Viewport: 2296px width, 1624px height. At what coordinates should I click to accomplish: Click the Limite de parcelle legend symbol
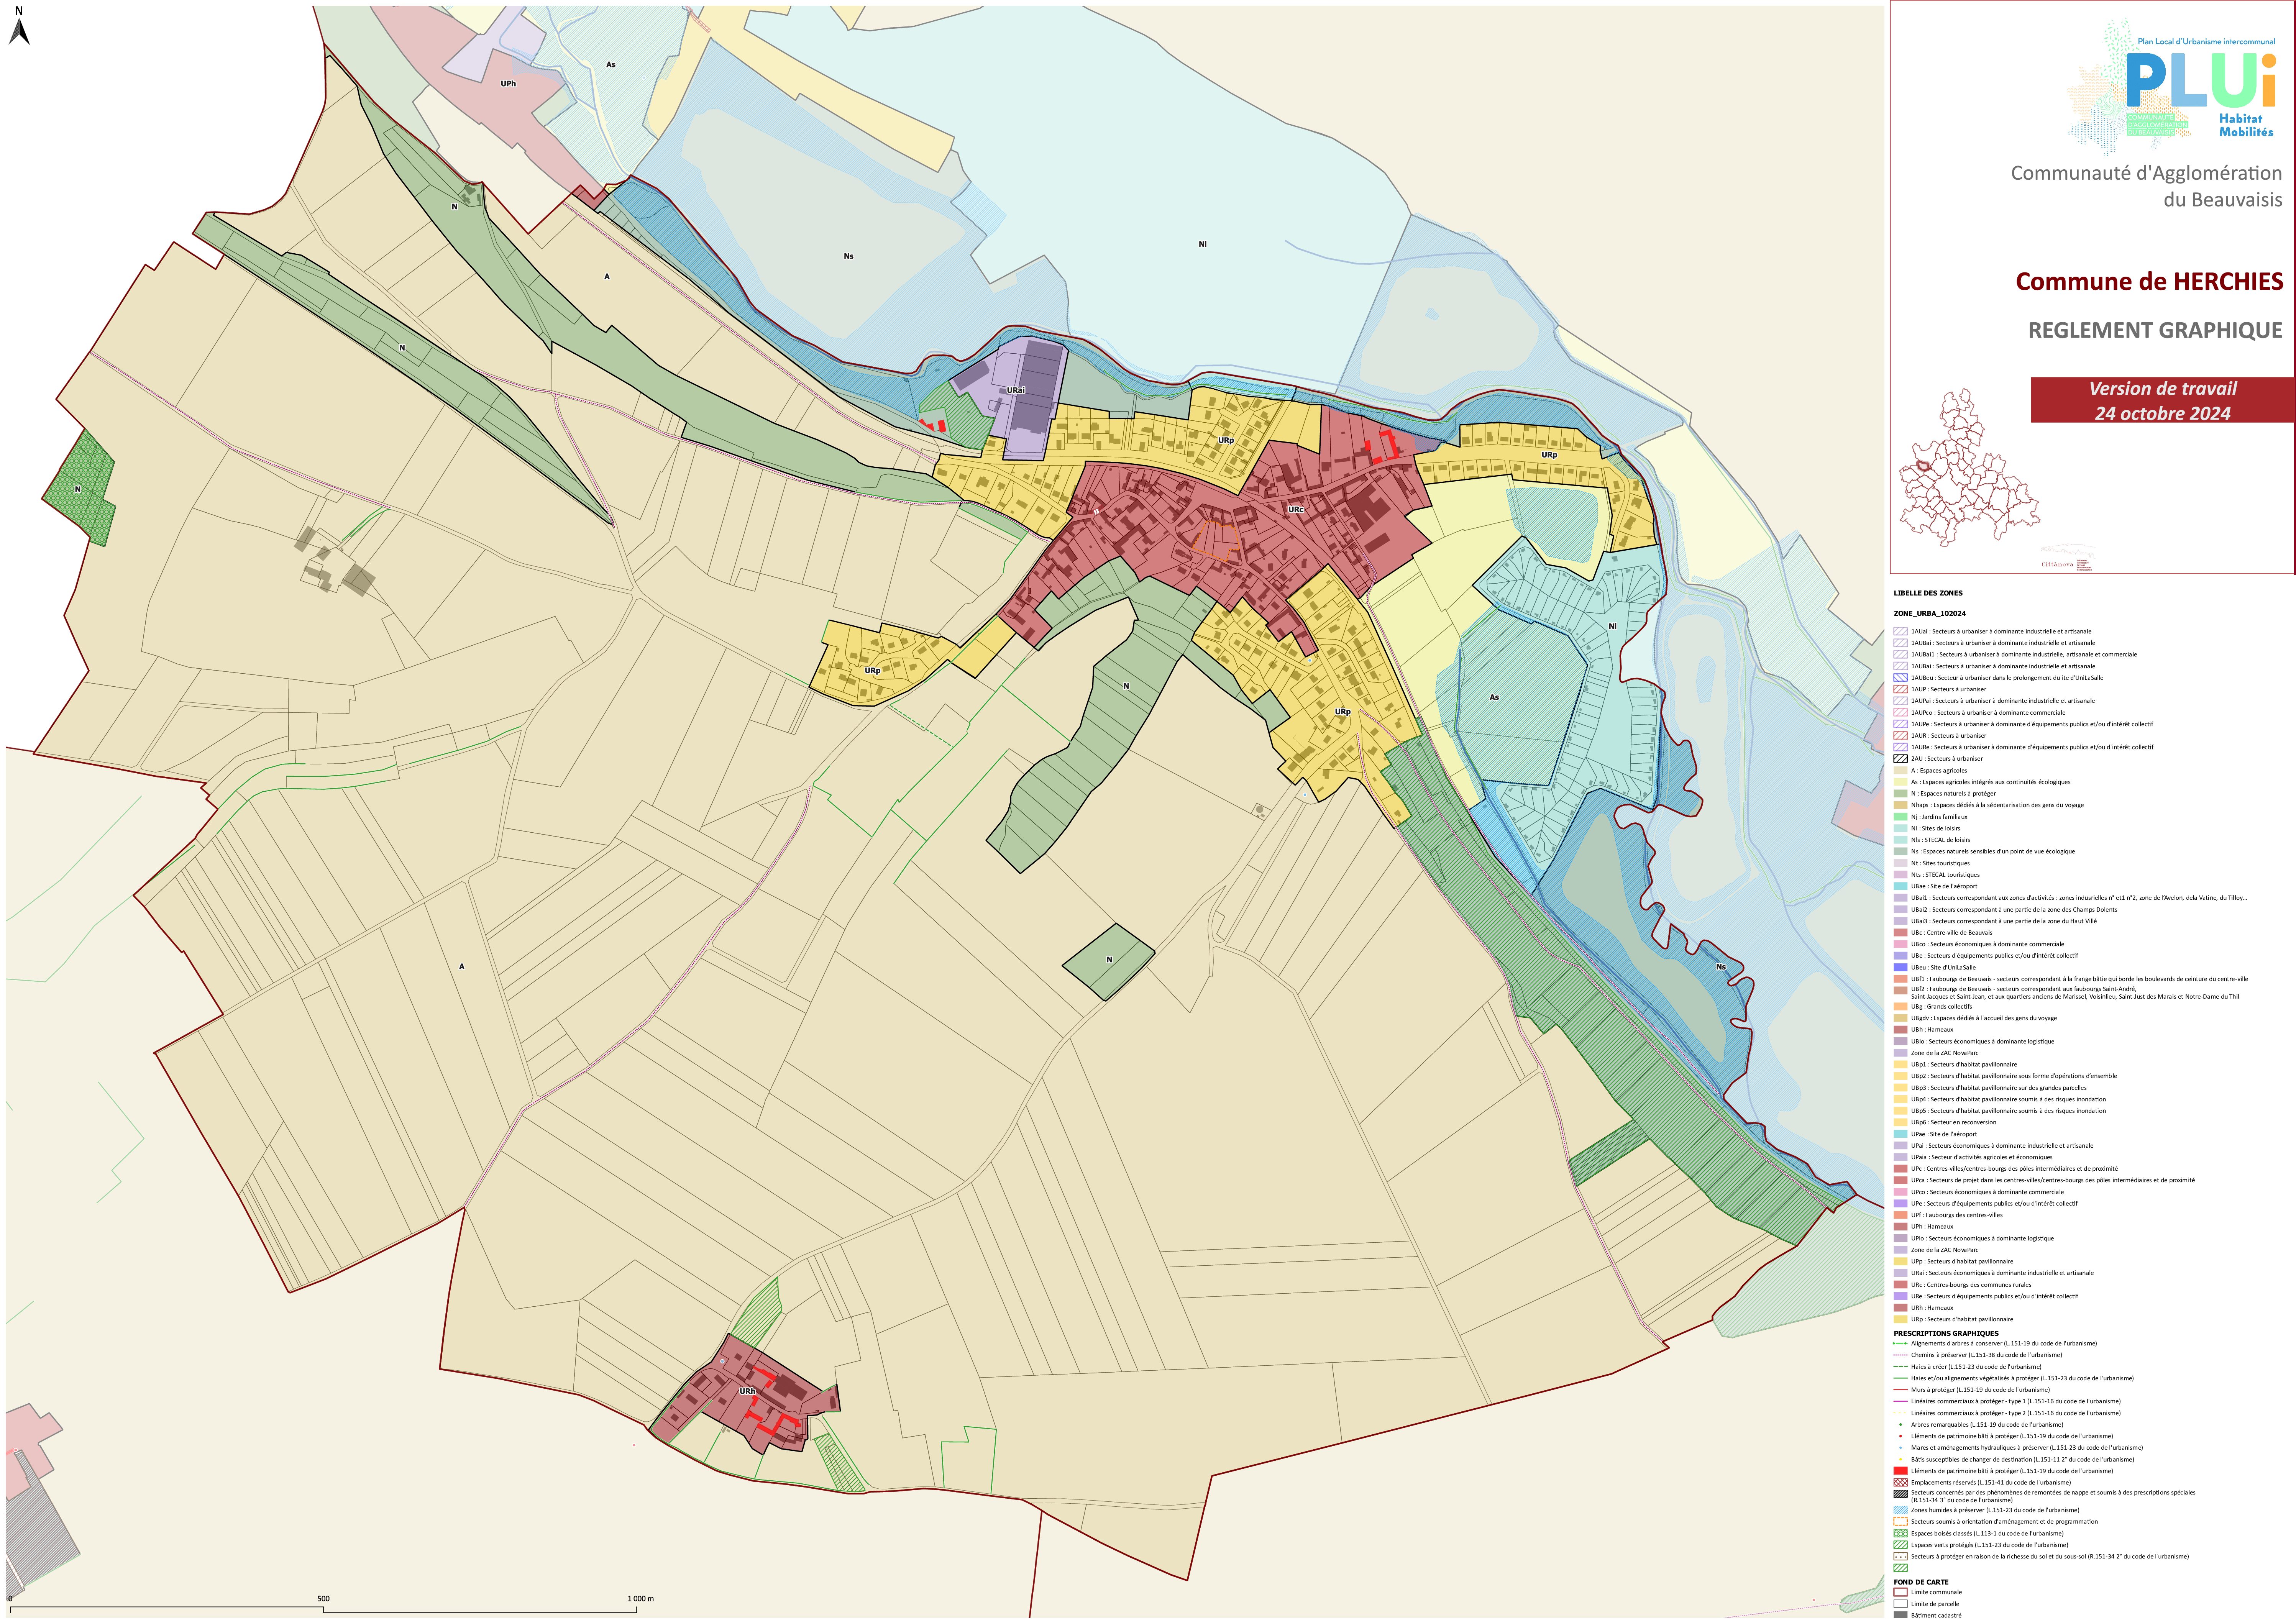[x=1900, y=1604]
